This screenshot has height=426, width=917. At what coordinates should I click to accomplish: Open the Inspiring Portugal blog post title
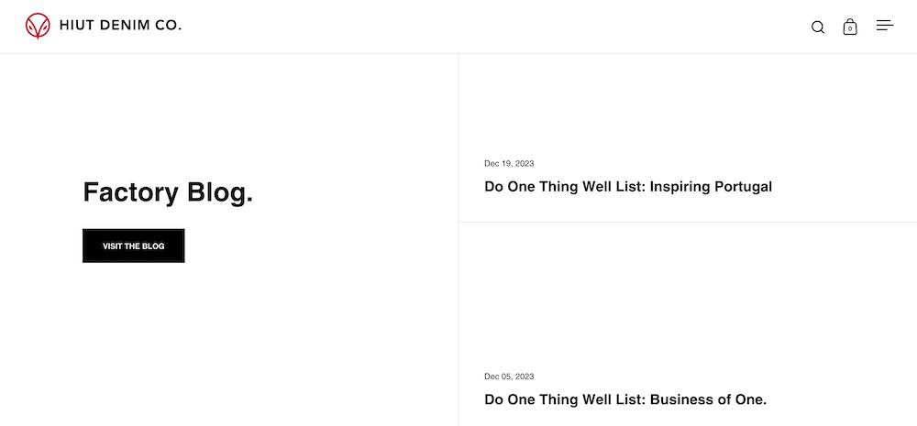(x=628, y=187)
